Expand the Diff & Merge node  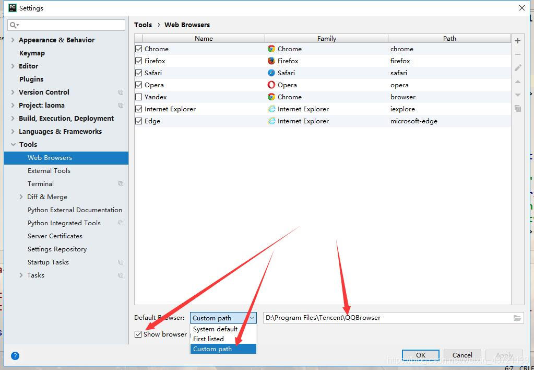21,197
